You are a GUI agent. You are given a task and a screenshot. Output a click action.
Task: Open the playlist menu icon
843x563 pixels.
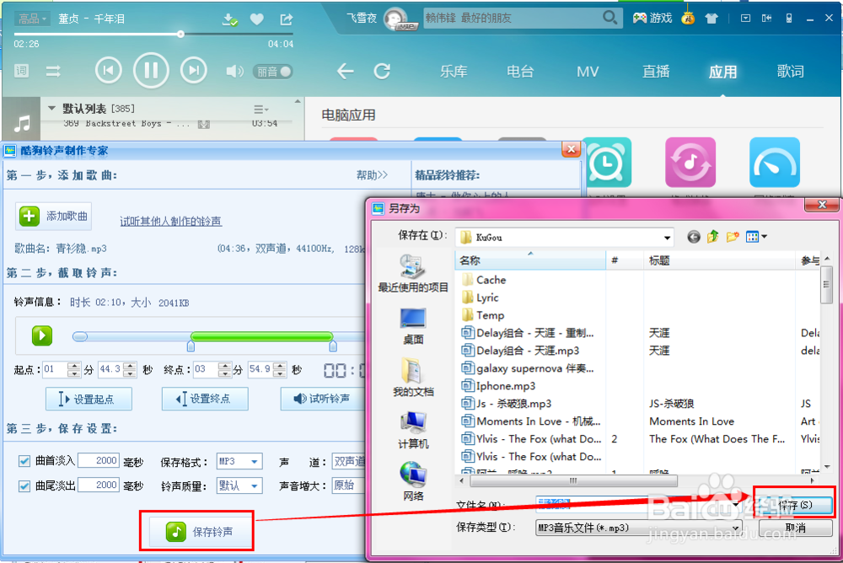click(260, 110)
